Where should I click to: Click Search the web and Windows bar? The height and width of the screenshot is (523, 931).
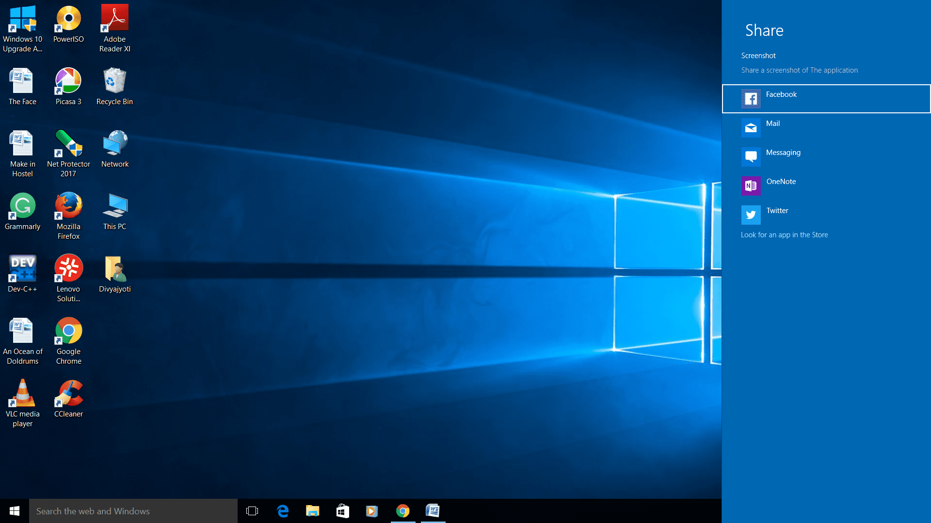coord(133,511)
